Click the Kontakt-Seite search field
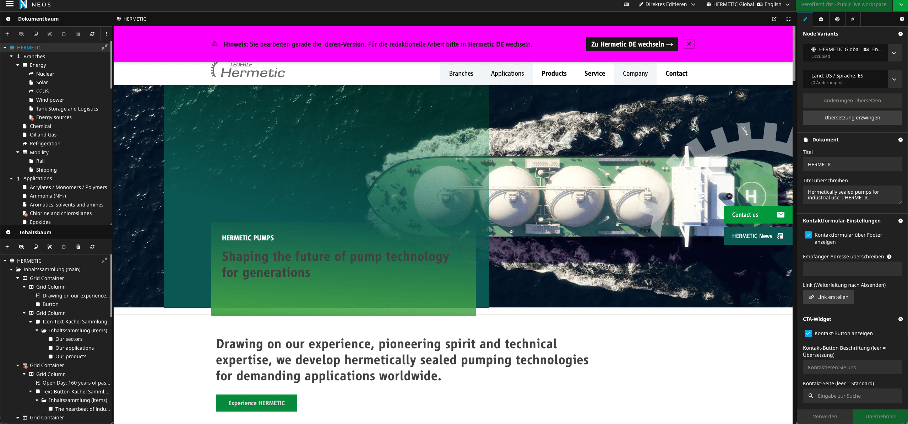 852,396
